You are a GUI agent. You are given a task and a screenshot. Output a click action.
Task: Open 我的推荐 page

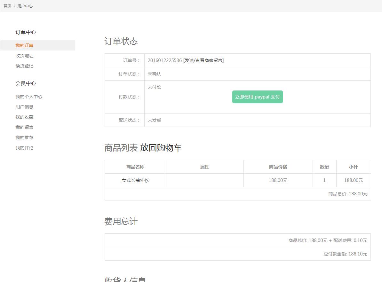click(x=24, y=137)
